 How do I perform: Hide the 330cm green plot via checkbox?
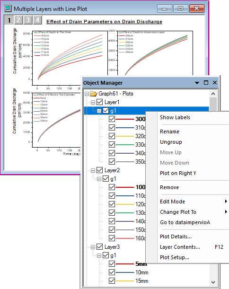[x=112, y=145]
